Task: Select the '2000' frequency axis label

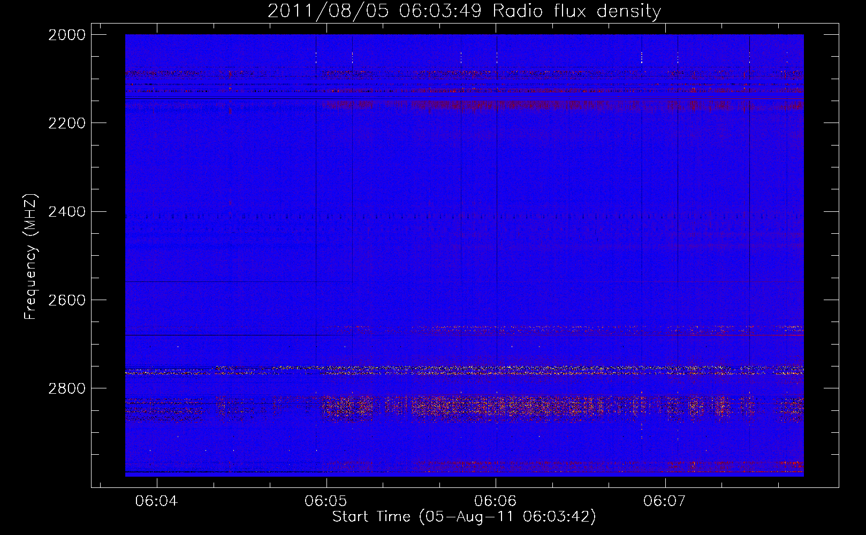Action: [x=67, y=35]
